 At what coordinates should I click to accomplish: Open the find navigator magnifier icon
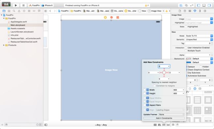click(14, 11)
